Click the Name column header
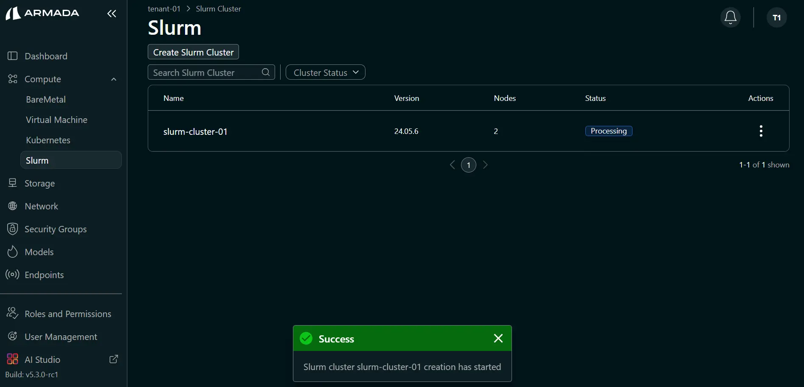804x387 pixels. 174,98
